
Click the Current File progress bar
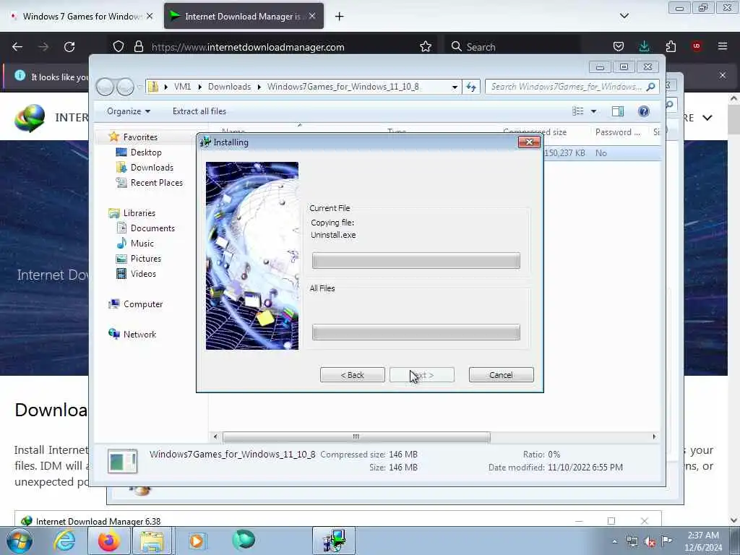(416, 260)
